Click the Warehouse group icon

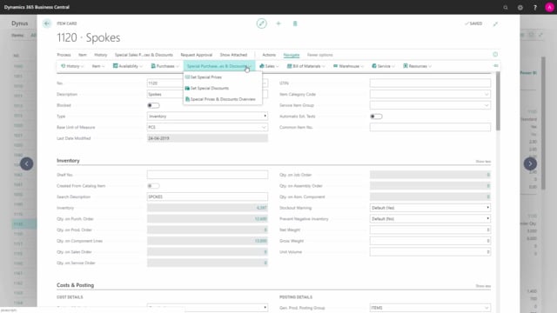coord(335,66)
